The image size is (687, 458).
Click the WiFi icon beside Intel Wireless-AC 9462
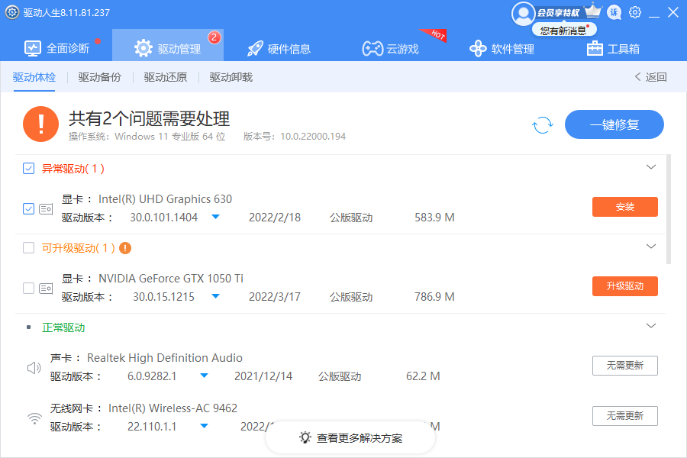tap(34, 418)
